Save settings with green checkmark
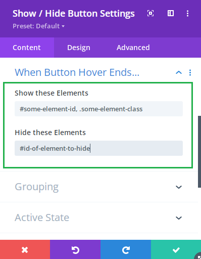This screenshot has width=201, height=259. pos(176,250)
